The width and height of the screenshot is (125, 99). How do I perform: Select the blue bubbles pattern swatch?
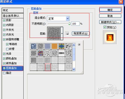pyautogui.click(x=33, y=46)
